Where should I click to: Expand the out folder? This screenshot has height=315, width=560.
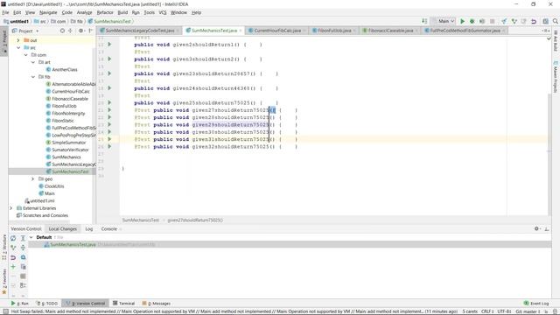18,40
